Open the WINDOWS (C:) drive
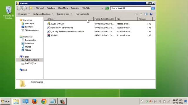This screenshot has width=188, height=105. pos(32,60)
